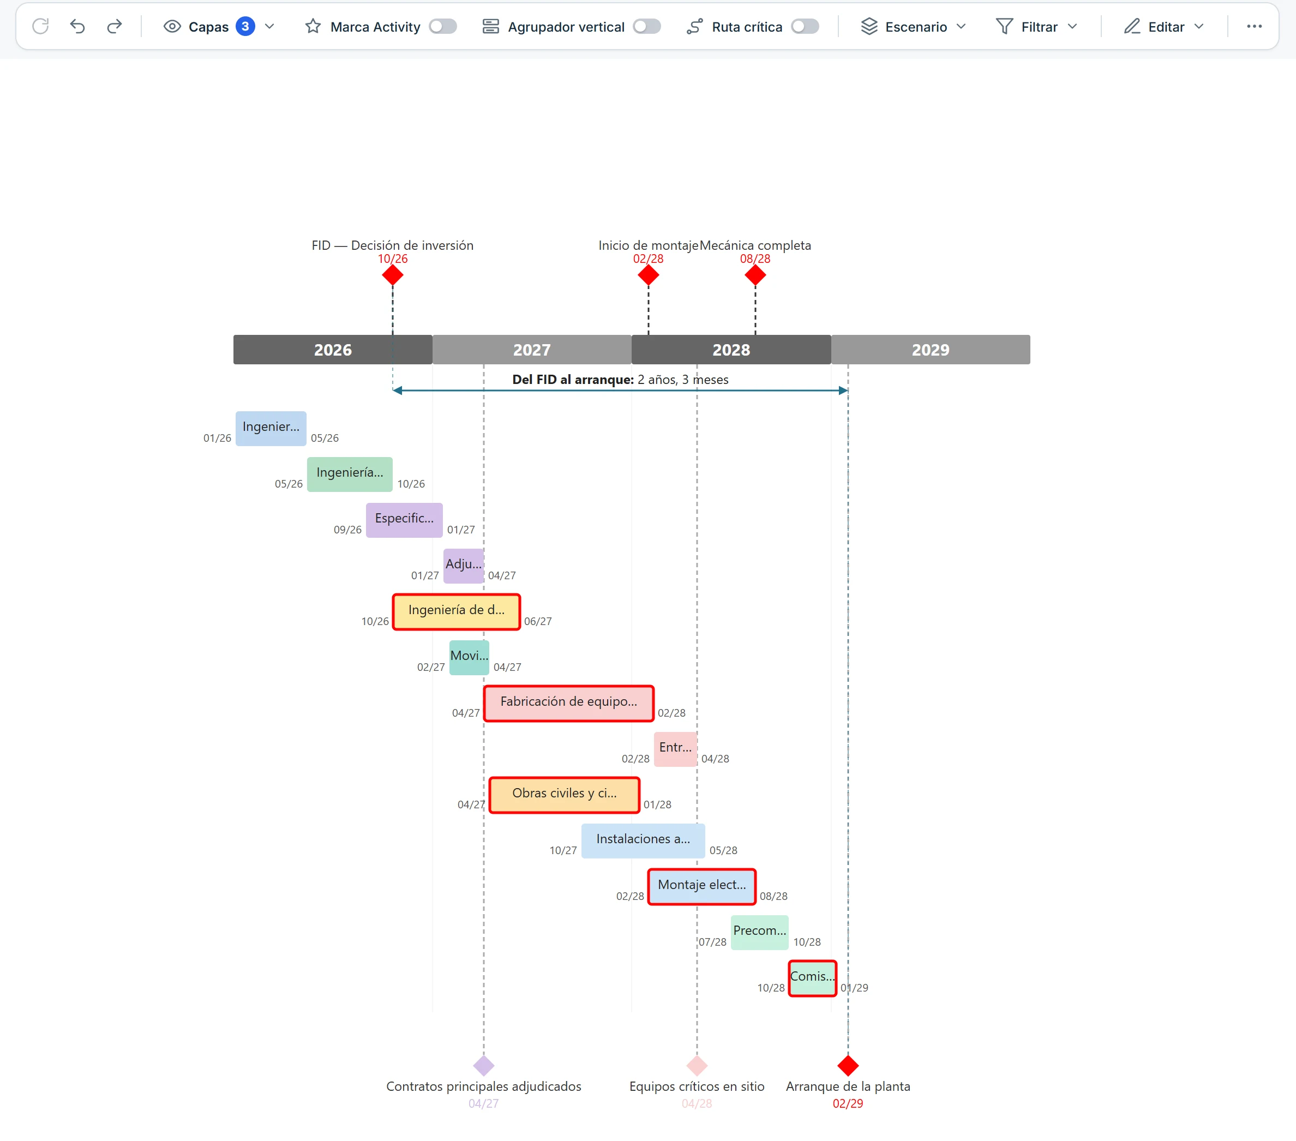Click the star icon for Marca Activity
Image resolution: width=1296 pixels, height=1141 pixels.
313,26
